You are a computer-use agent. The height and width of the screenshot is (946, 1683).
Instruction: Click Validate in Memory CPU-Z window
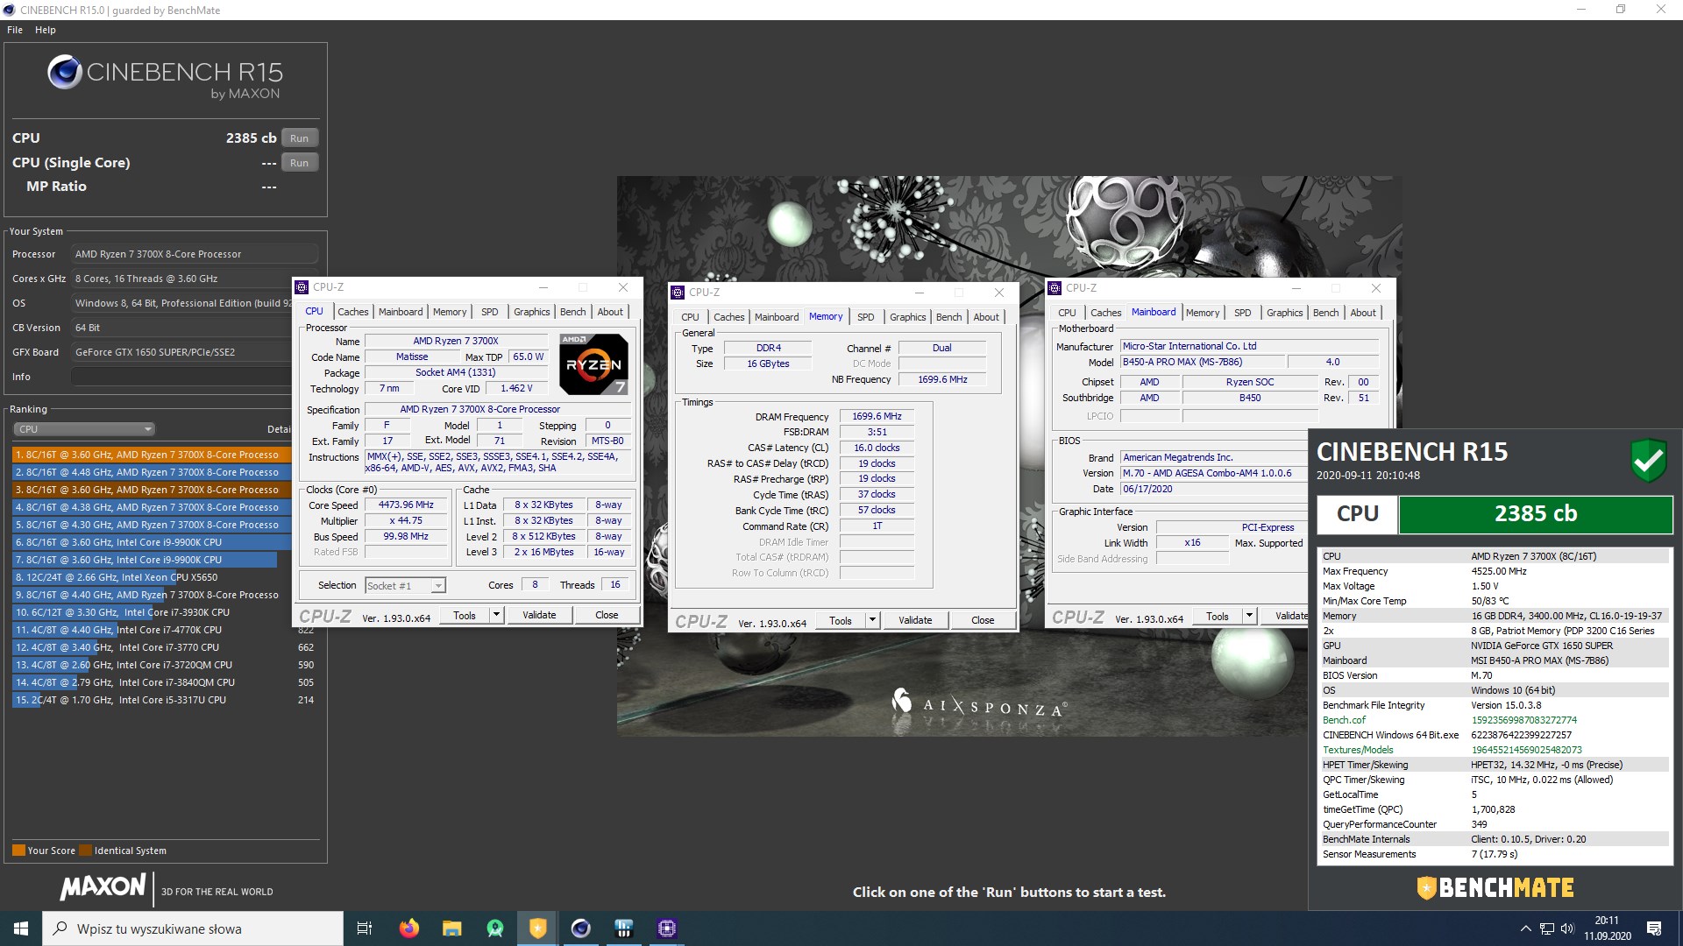915,620
